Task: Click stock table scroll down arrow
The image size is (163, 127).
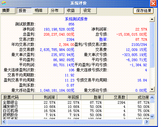Action: coord(152,116)
